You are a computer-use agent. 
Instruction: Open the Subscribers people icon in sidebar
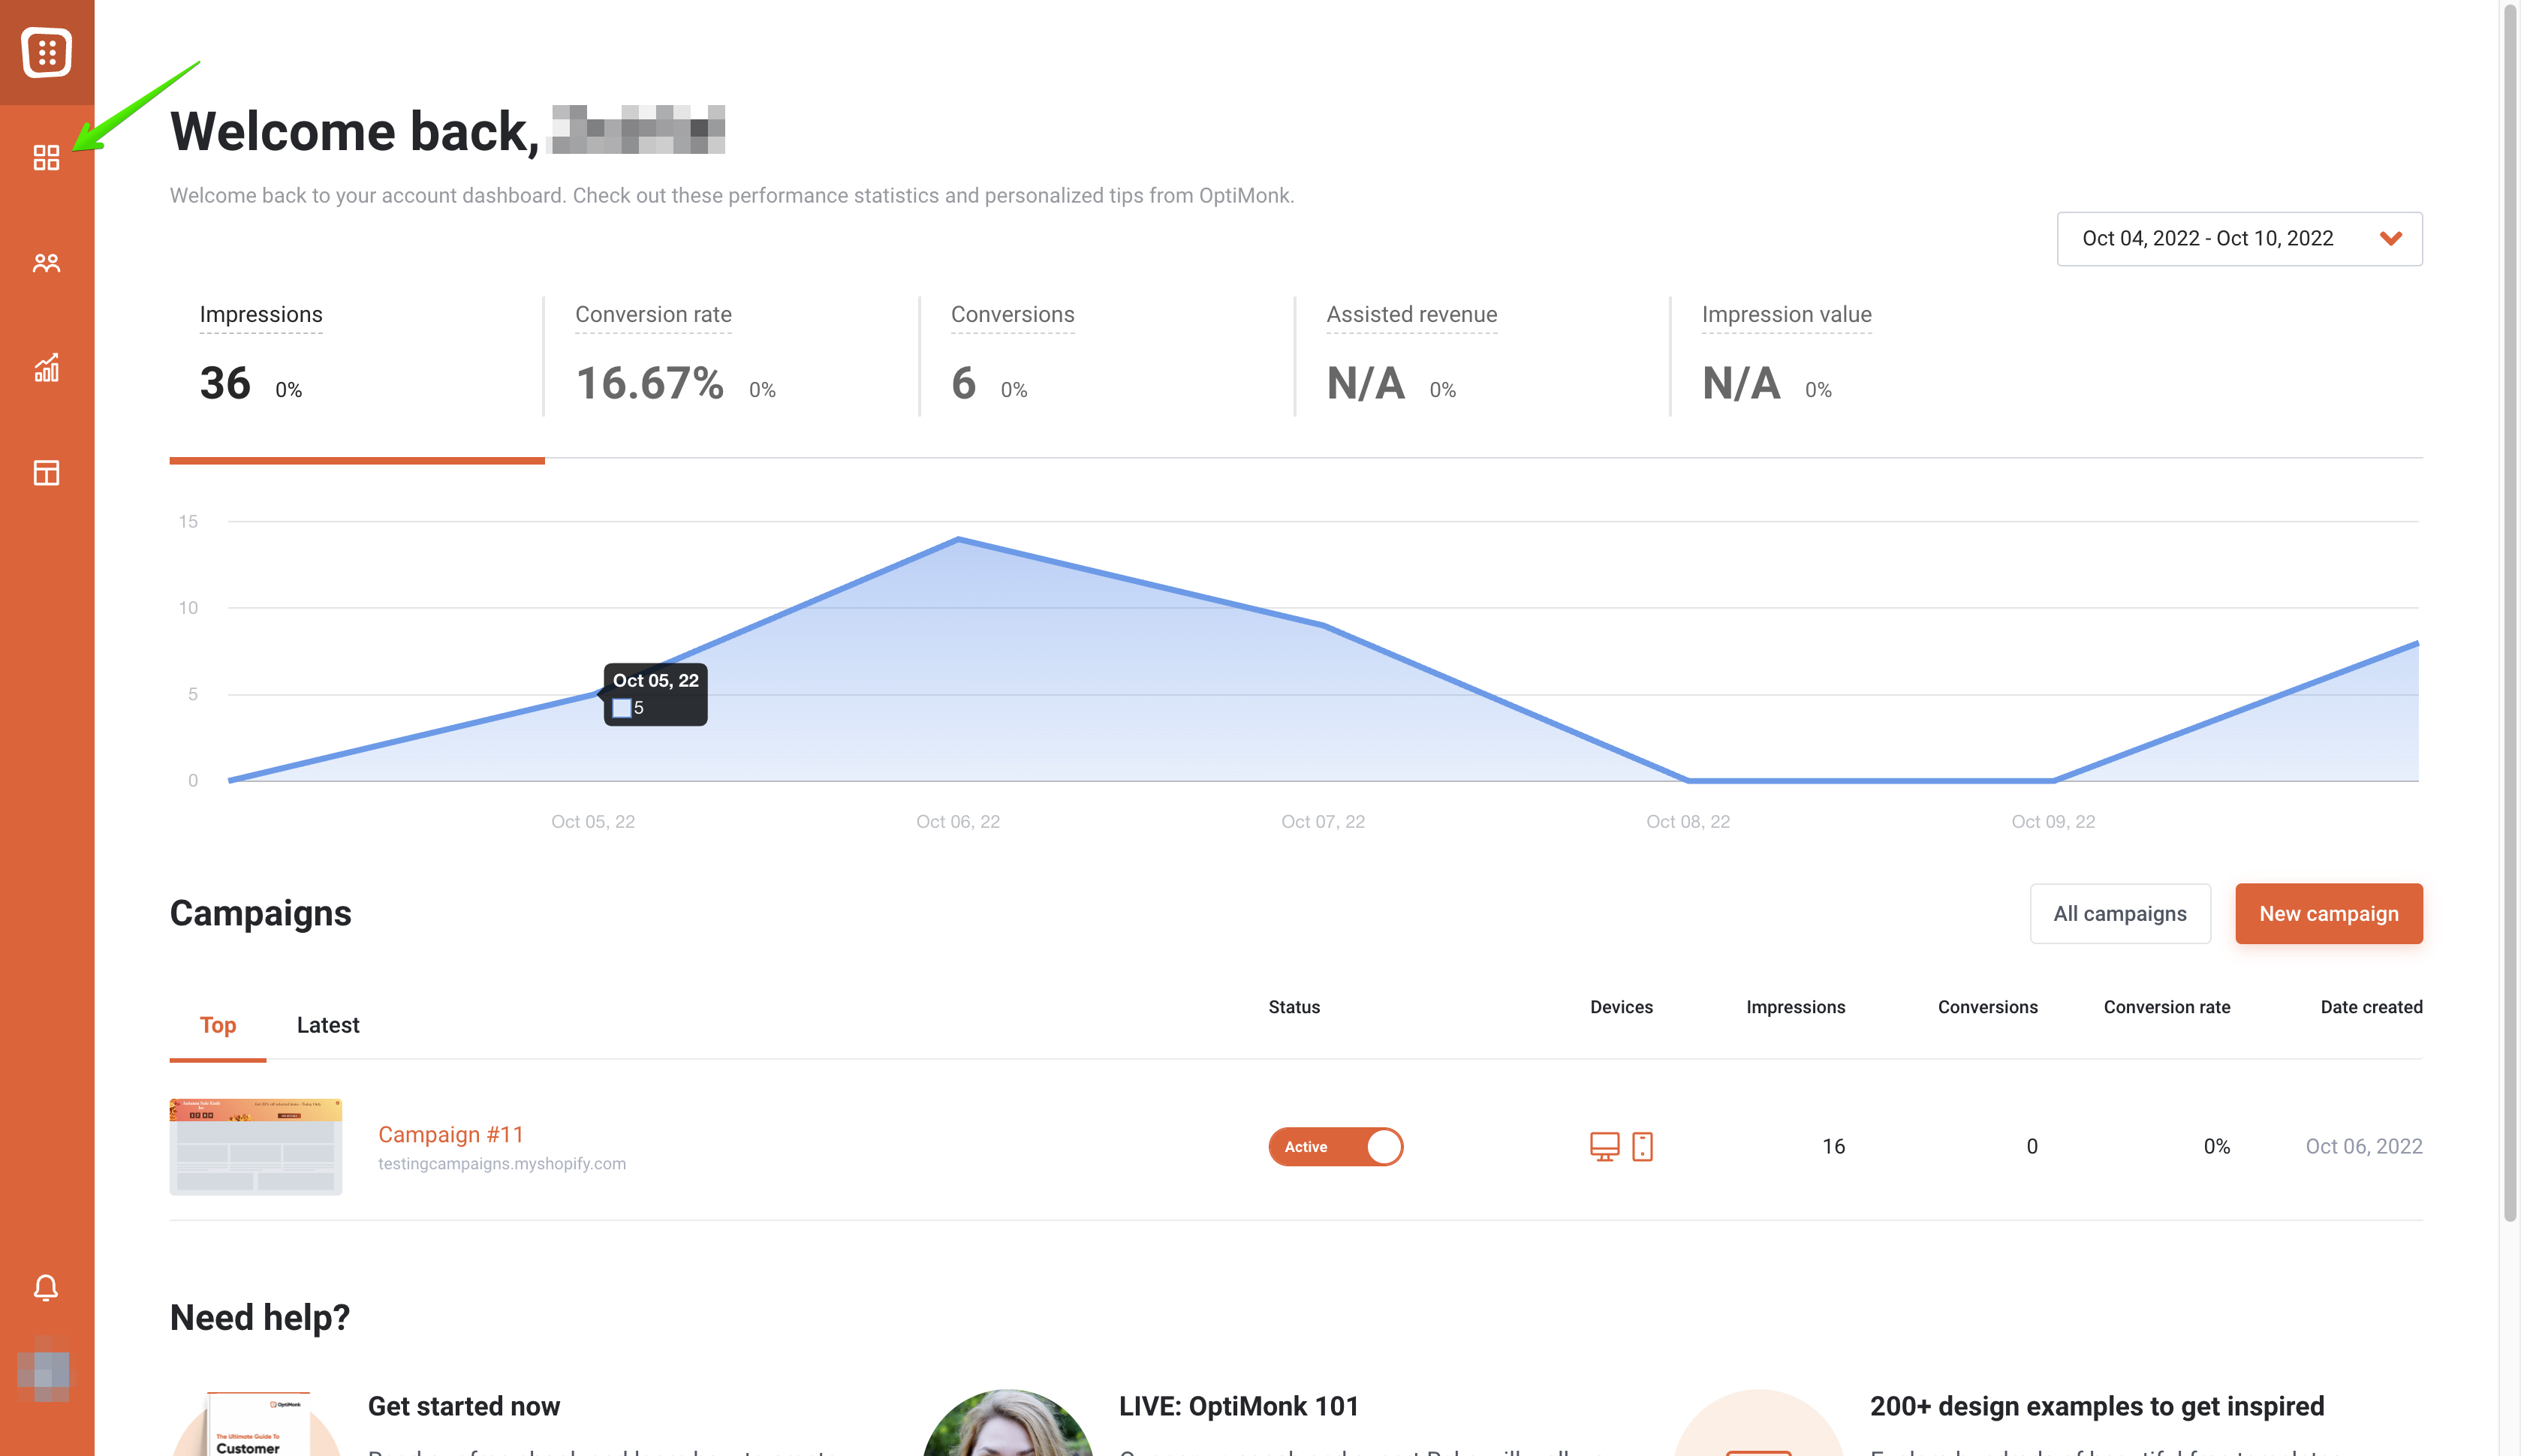pyautogui.click(x=46, y=263)
